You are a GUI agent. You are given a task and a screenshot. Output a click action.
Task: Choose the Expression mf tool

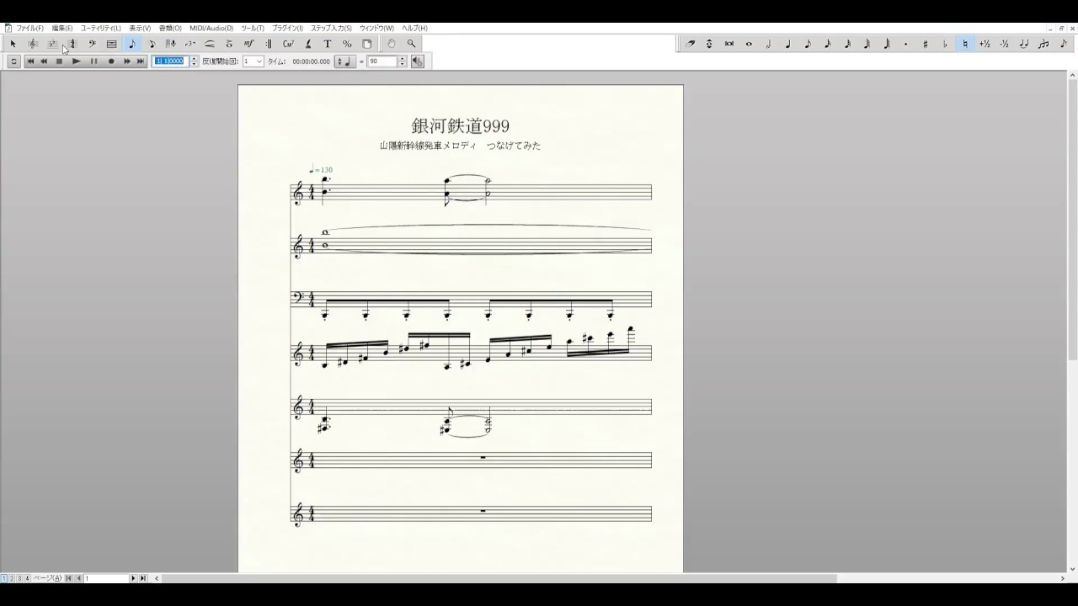(x=248, y=44)
